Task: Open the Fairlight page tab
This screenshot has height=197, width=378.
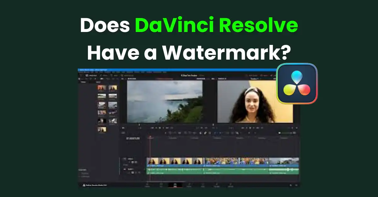Action: 217,185
